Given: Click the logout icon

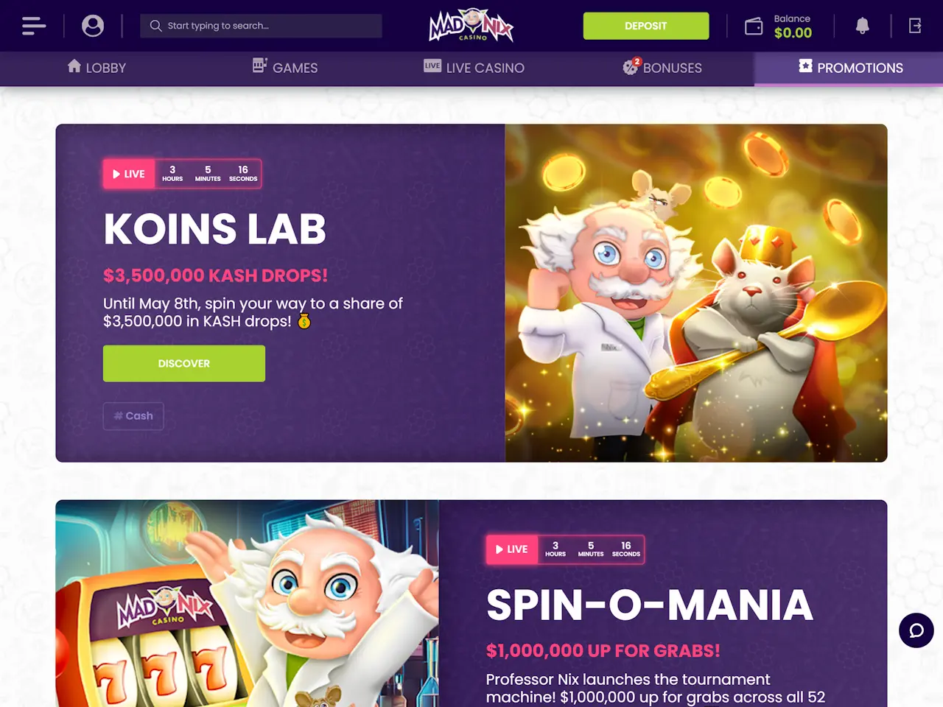Looking at the screenshot, I should (915, 26).
